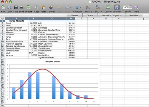This screenshot has width=149, height=107.
Task: Expand the Undo history dropdown arrow
Action: (63, 7)
